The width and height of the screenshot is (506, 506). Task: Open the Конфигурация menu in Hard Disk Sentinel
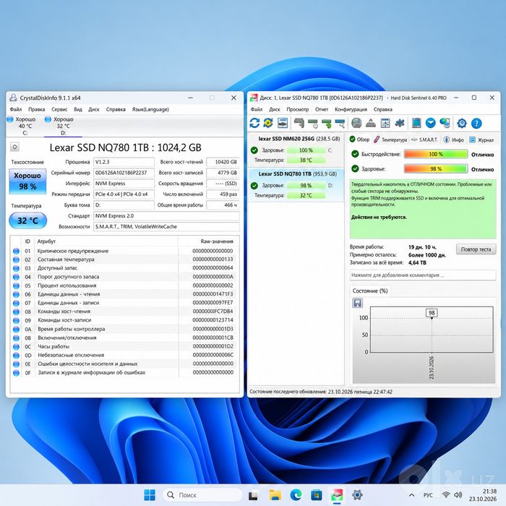(351, 109)
